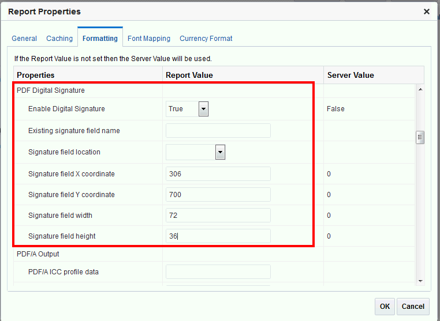The image size is (440, 321).
Task: Click the PDF/A ICC profile data input
Action: click(x=218, y=271)
